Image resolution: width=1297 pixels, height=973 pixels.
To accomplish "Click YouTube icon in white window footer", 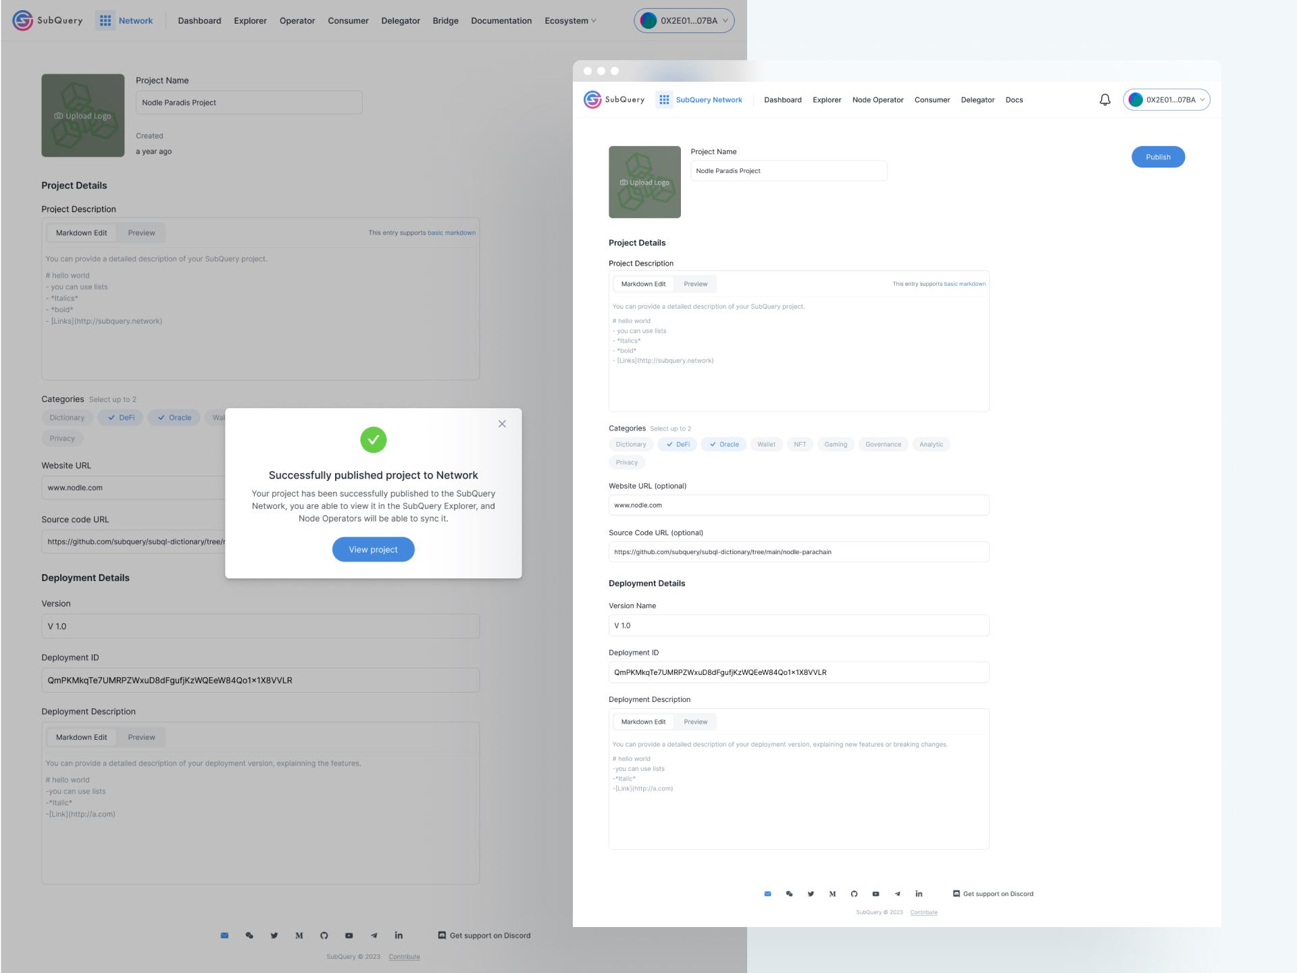I will (x=875, y=894).
